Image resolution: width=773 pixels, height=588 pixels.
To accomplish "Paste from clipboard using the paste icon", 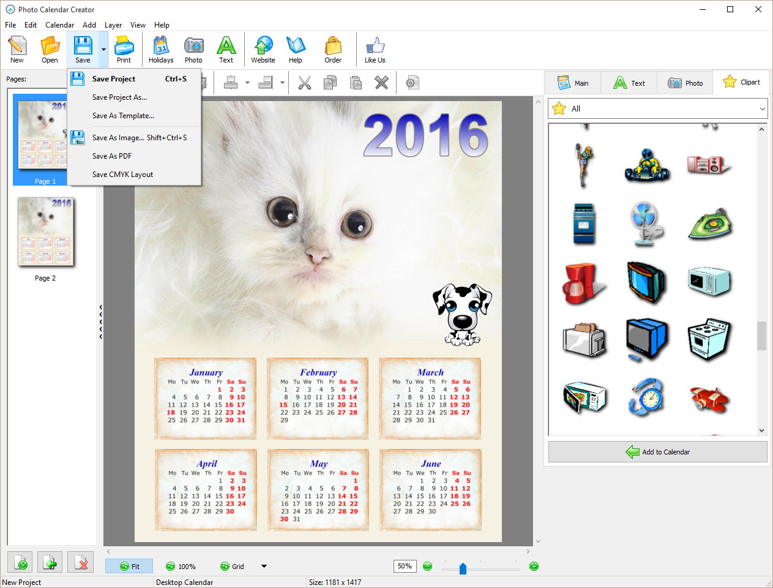I will coord(356,82).
